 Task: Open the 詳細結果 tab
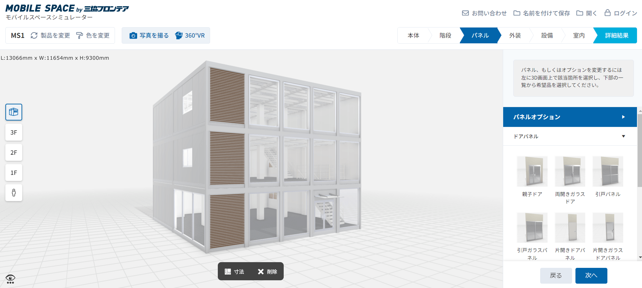click(616, 36)
